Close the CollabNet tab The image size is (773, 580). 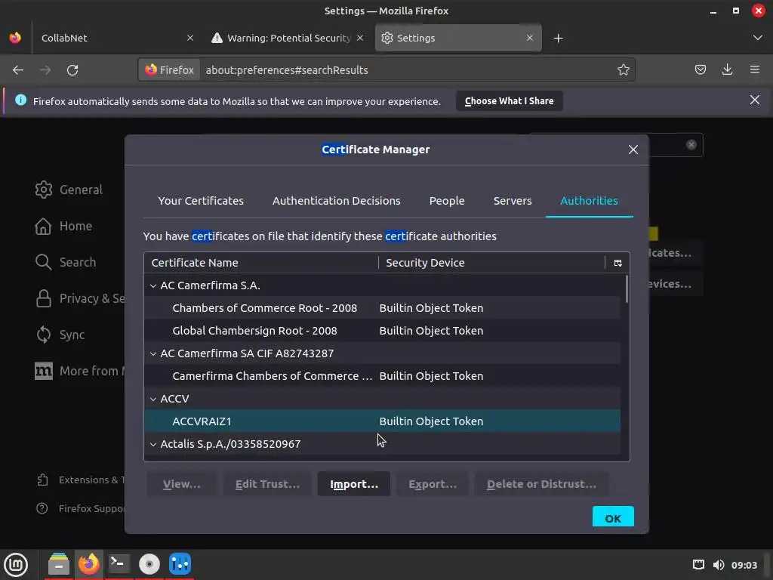pos(190,38)
